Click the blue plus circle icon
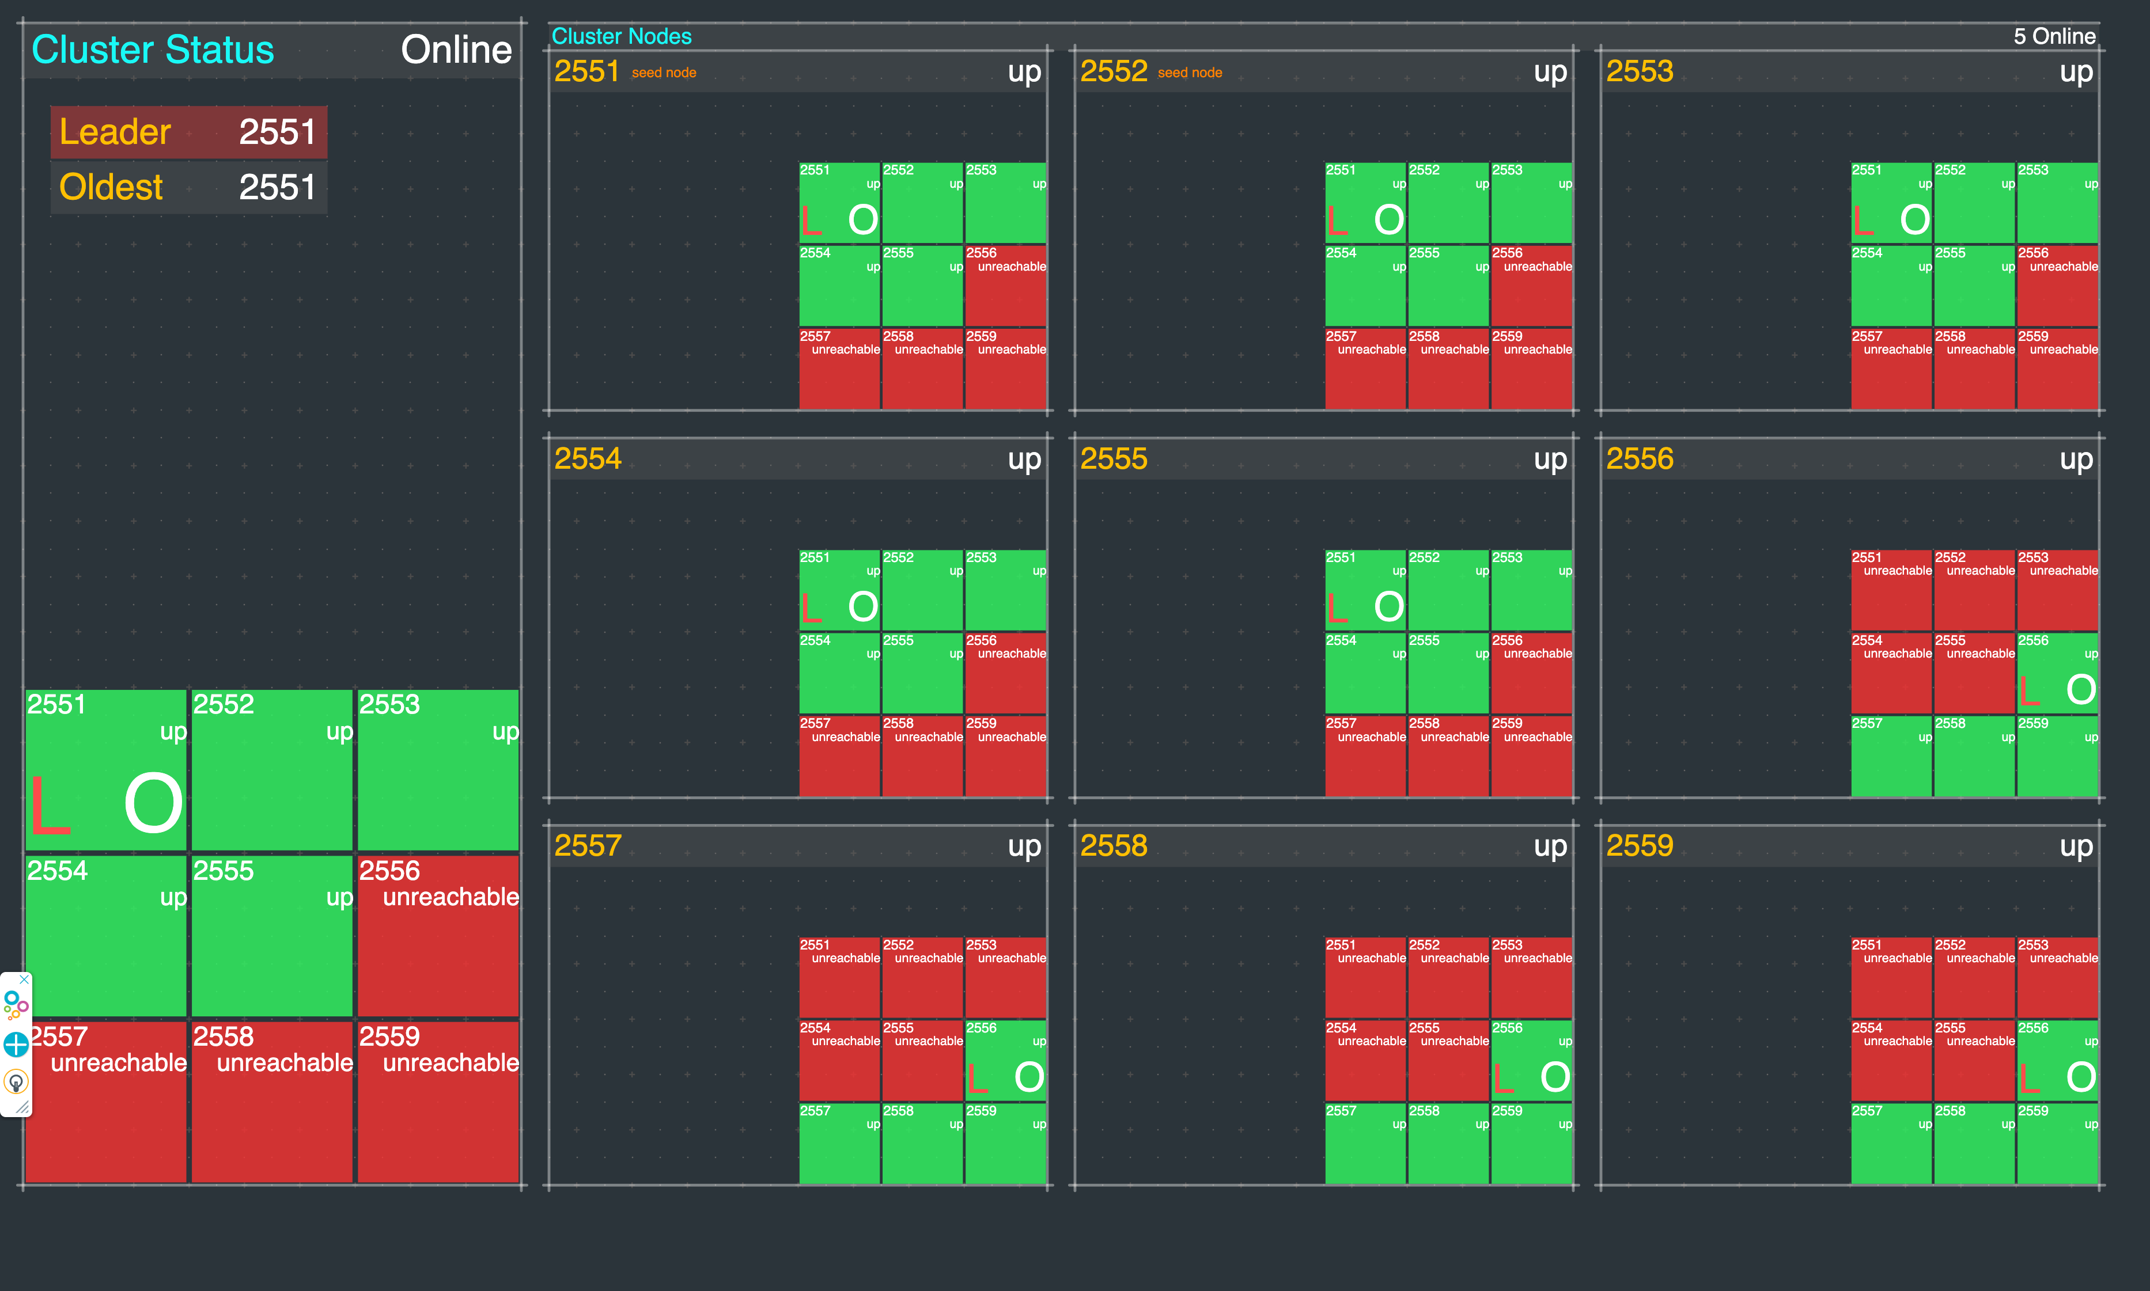This screenshot has height=1291, width=2150. 16,1044
